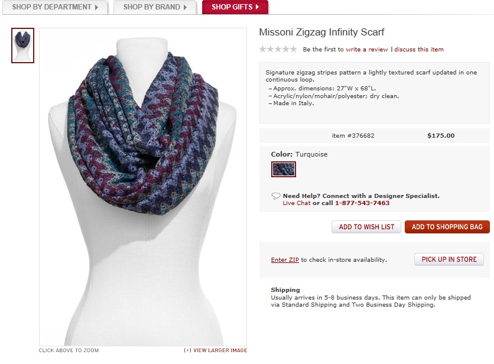Add scarf to wish list
The image size is (494, 364).
[x=366, y=227]
